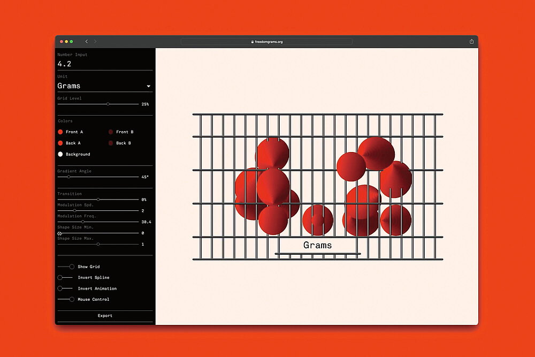Click the Export button
The width and height of the screenshot is (535, 357).
click(105, 316)
